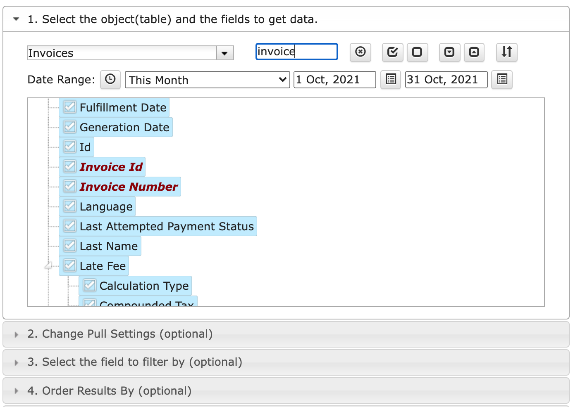Select the Invoice Id field label
This screenshot has width=573, height=407.
(111, 167)
